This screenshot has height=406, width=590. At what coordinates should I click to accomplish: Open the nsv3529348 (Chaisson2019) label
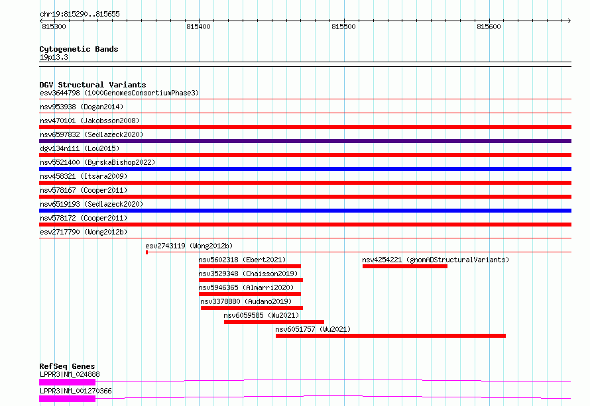(x=248, y=274)
